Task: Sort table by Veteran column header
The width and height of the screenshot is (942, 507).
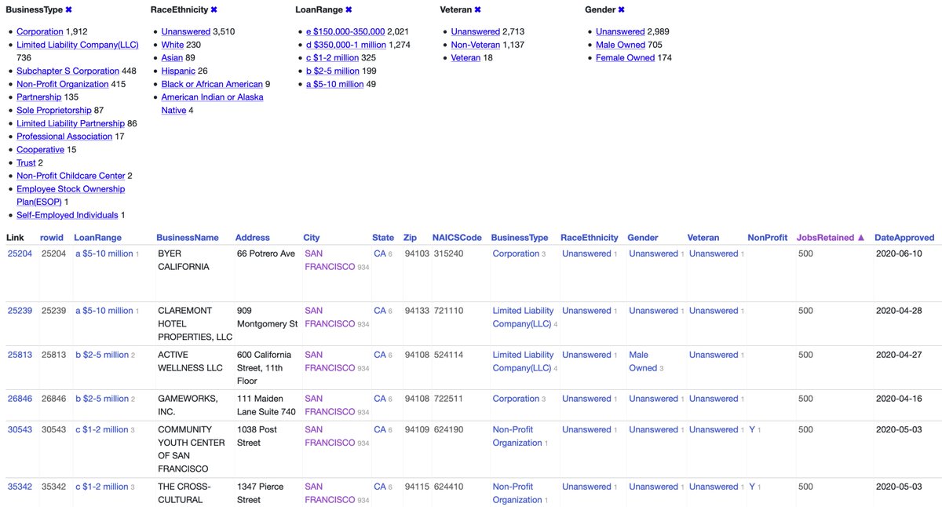Action: coord(703,237)
